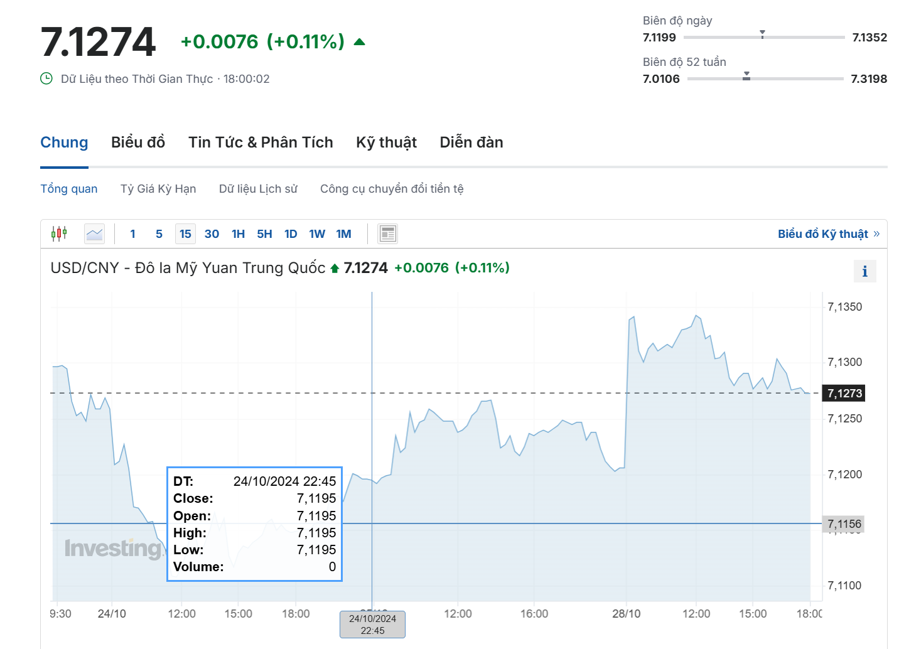The image size is (899, 649).
Task: Click the 7,1273 current price label on axis
Action: click(844, 394)
